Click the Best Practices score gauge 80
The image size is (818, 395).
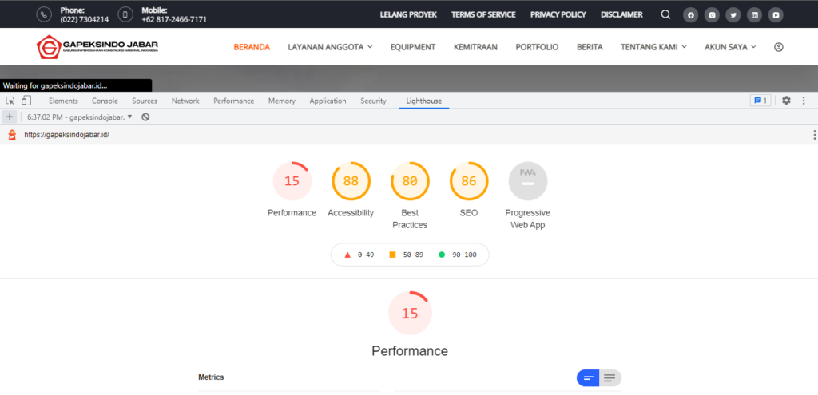click(x=410, y=181)
